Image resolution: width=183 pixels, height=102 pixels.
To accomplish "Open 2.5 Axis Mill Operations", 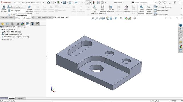I will (95, 10).
